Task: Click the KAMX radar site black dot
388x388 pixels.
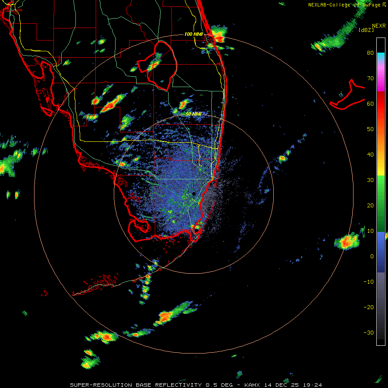Action: 194,194
